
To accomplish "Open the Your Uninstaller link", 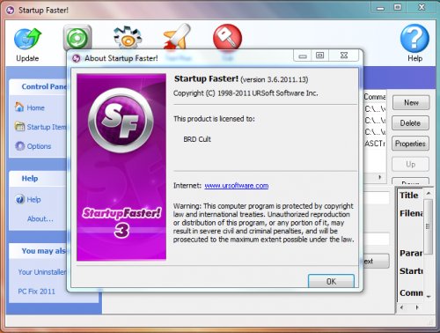I will tap(42, 272).
